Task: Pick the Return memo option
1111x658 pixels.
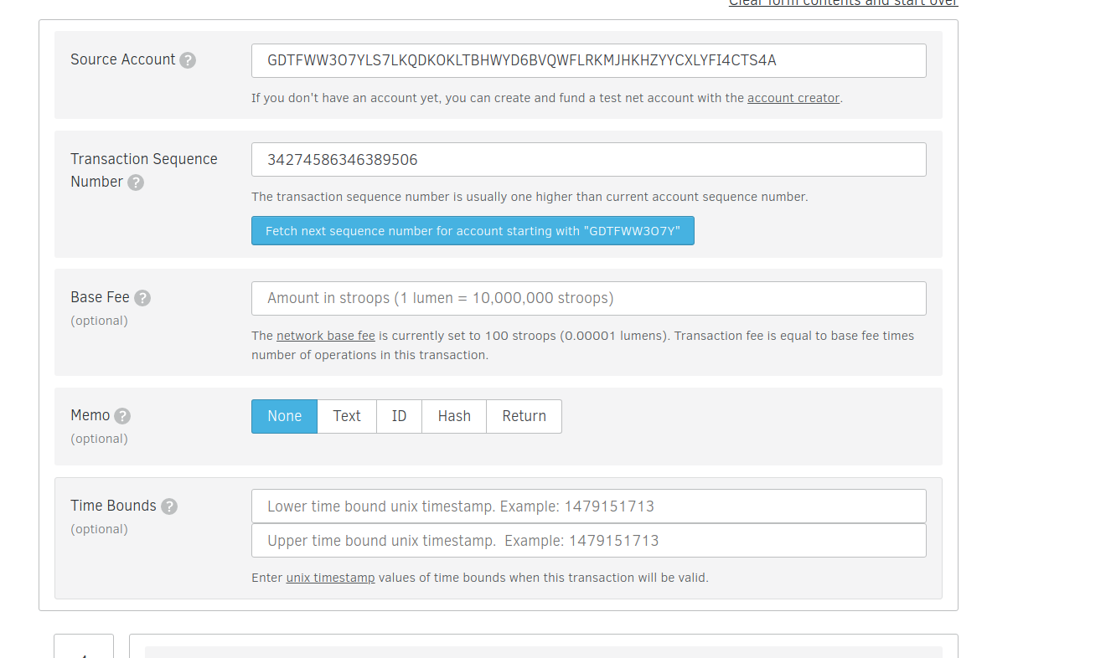Action: point(524,416)
